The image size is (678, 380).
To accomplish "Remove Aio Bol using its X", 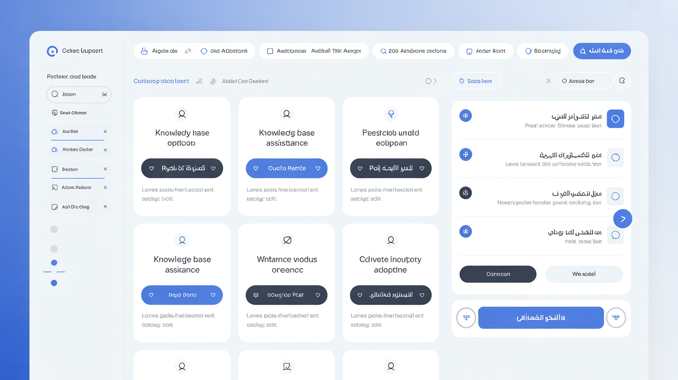I will point(105,132).
